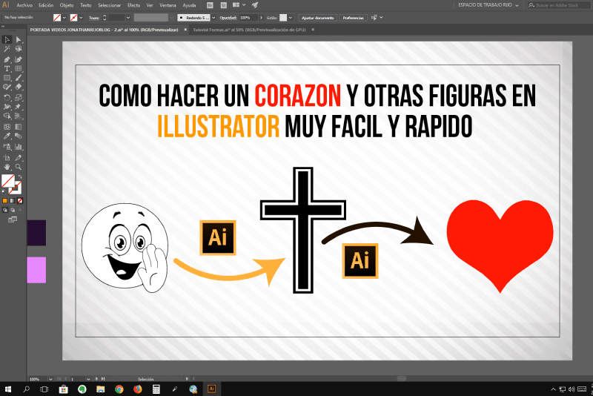Screen dimensions: 593x396
Task: Enable Draw Normal mode
Action: [5, 210]
